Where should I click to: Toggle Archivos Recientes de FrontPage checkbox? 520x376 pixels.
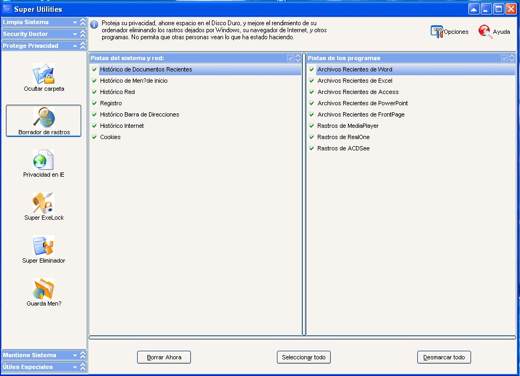tap(311, 114)
